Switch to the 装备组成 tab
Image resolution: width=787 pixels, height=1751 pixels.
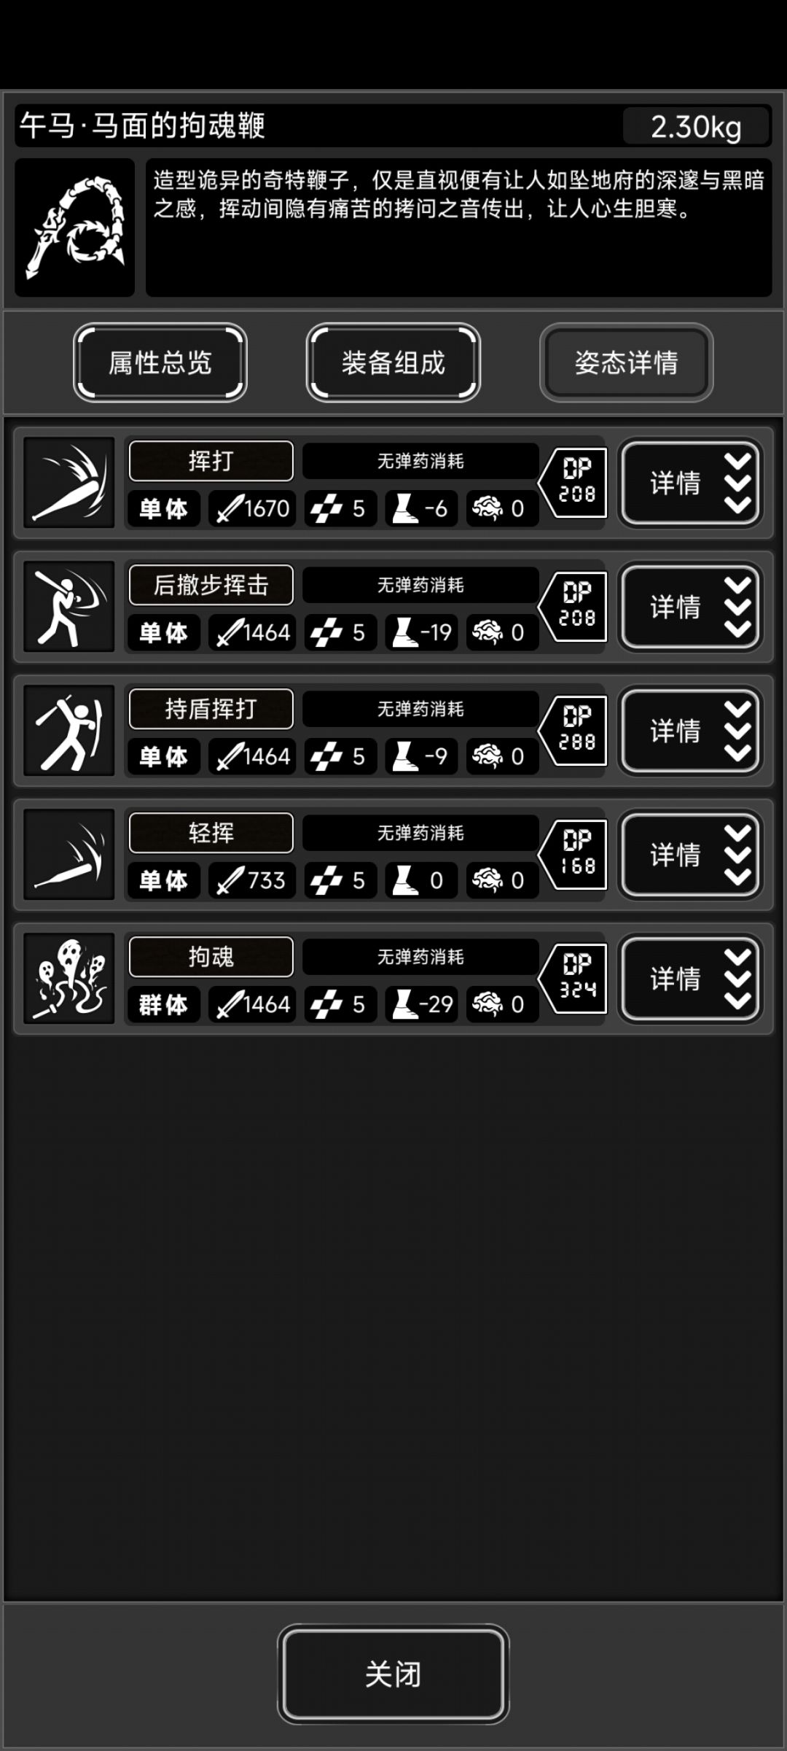tap(393, 362)
